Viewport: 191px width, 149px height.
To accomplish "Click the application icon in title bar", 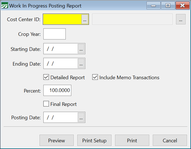I will tap(5, 6).
